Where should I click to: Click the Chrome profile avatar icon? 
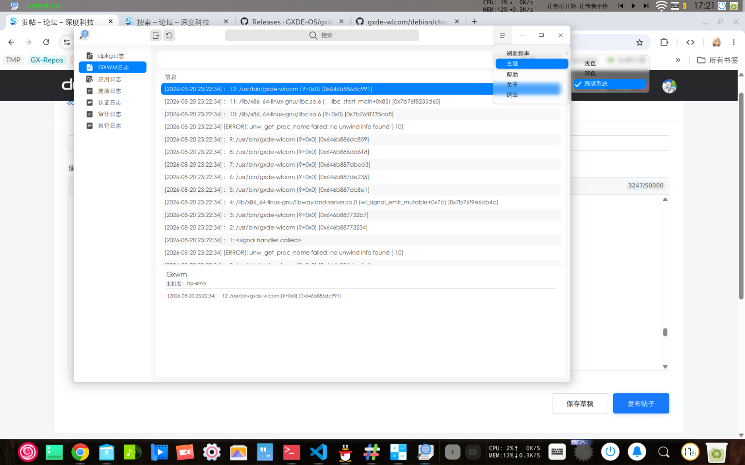click(x=716, y=42)
